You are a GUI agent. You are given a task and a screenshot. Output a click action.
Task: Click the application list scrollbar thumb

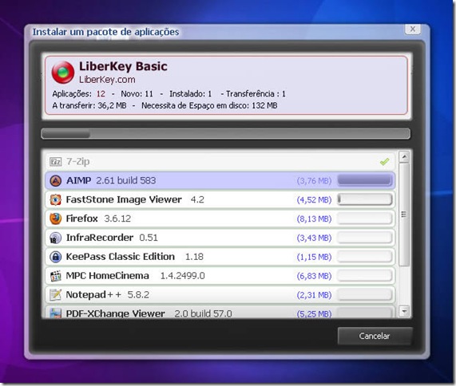(404, 215)
